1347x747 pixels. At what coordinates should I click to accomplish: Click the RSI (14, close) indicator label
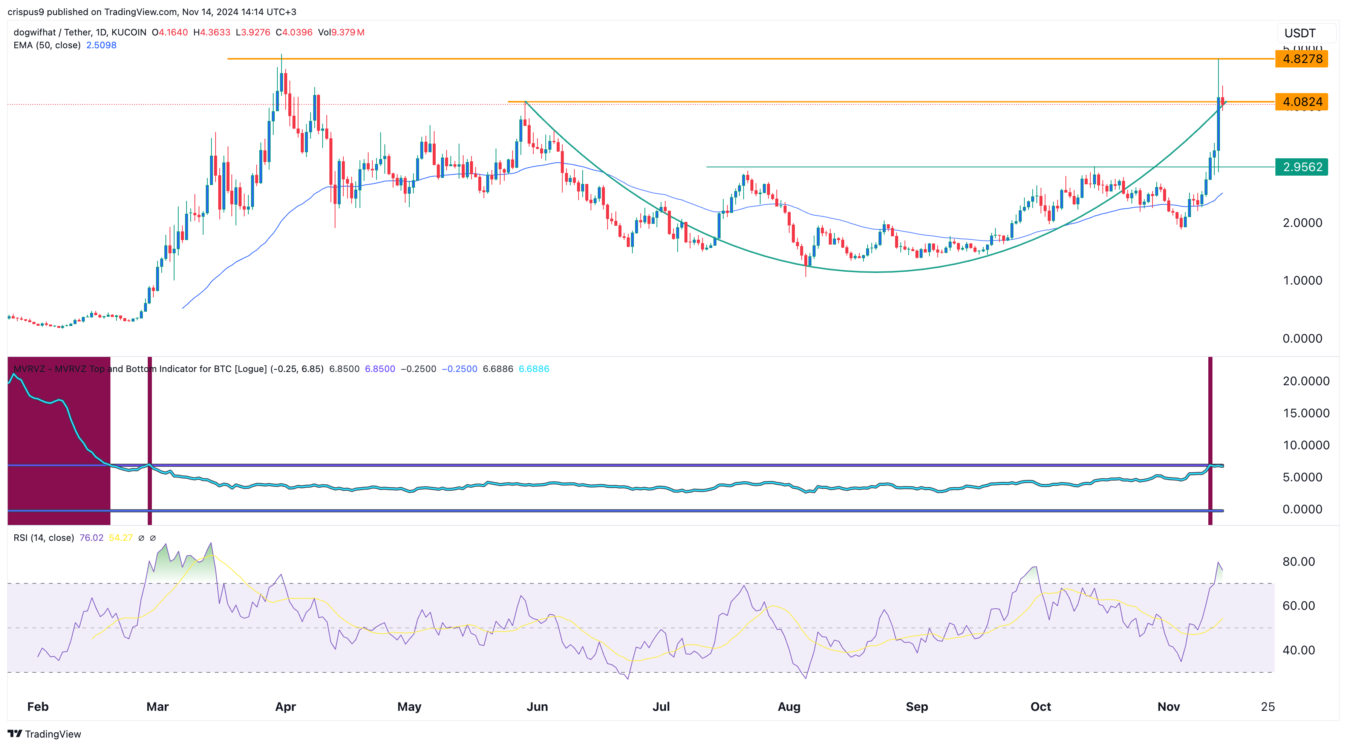pos(44,538)
